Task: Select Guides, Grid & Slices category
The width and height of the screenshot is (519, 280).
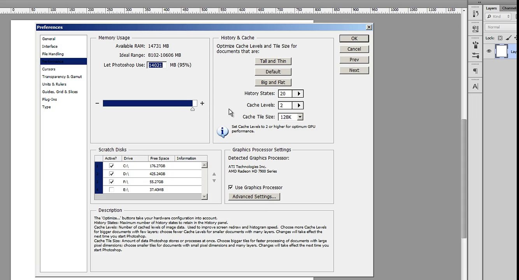Action: tap(60, 92)
